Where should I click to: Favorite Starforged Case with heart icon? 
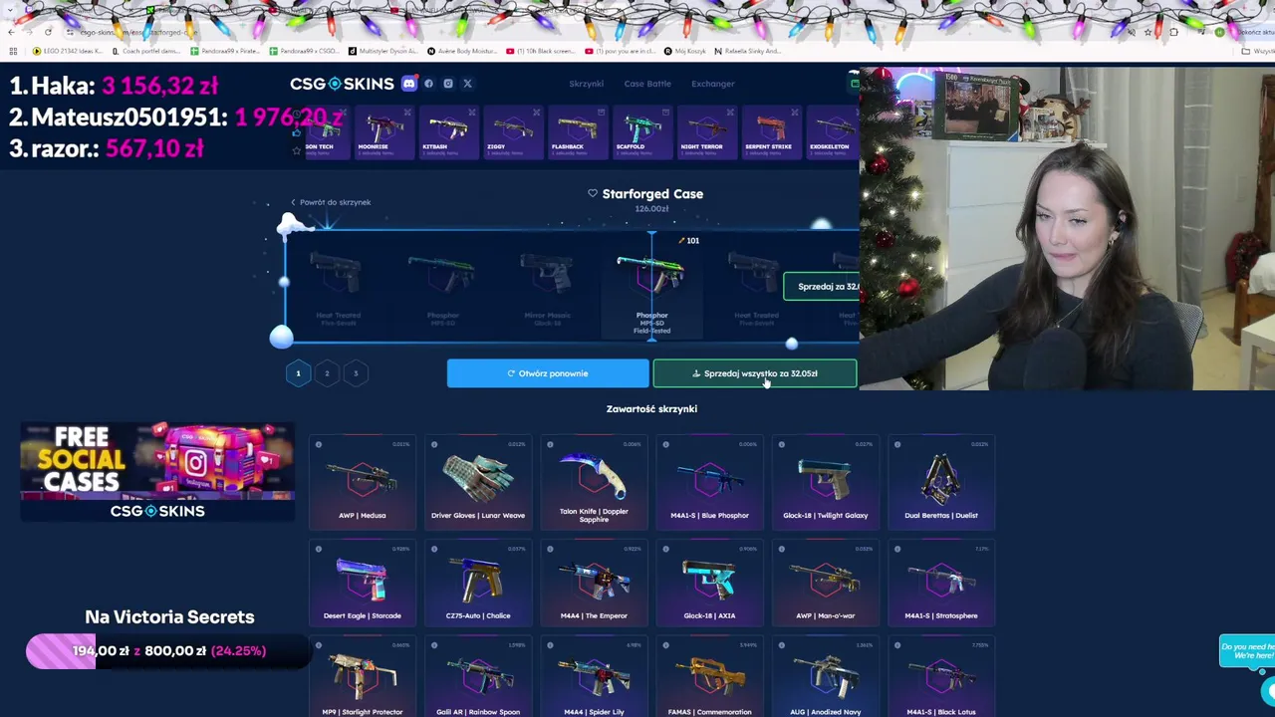[x=593, y=193]
